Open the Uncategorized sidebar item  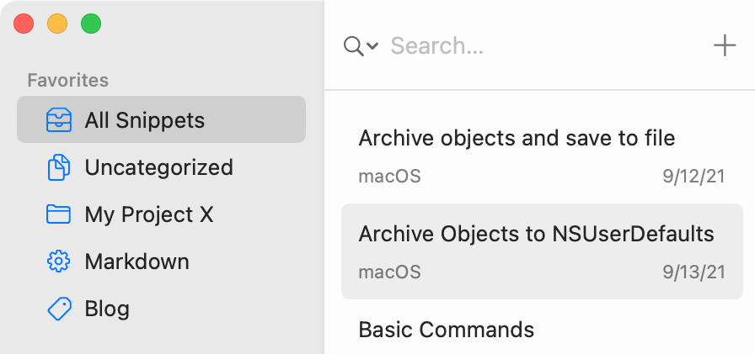[161, 167]
